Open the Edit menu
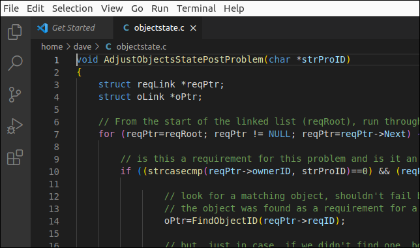420x248 pixels. [x=35, y=8]
